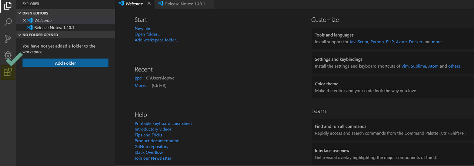Screen dimensions: 474x166
Task: Install Atom keybindings link
Action: coord(433,66)
